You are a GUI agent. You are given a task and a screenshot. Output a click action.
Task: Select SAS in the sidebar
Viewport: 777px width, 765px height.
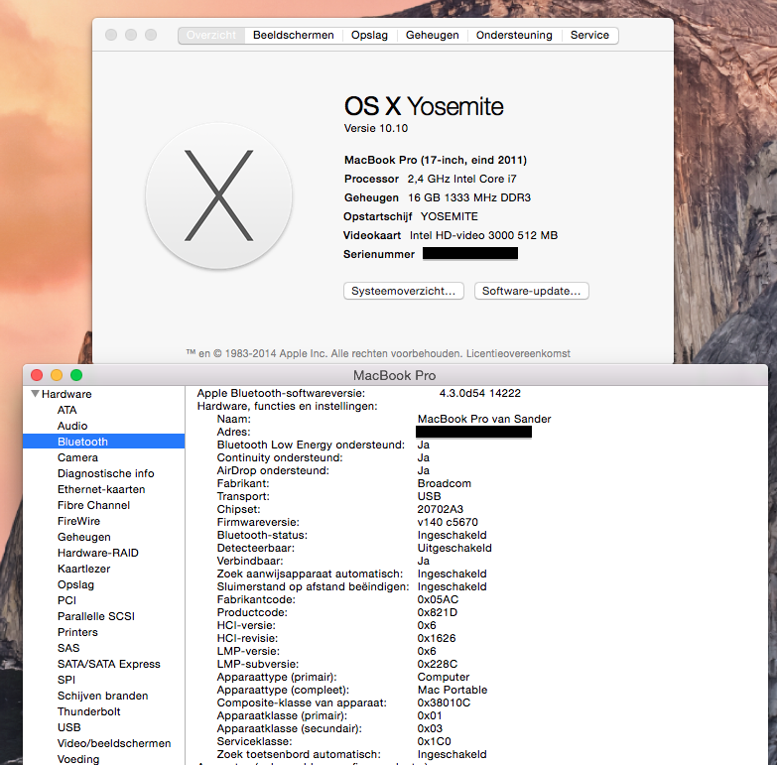pyautogui.click(x=68, y=648)
